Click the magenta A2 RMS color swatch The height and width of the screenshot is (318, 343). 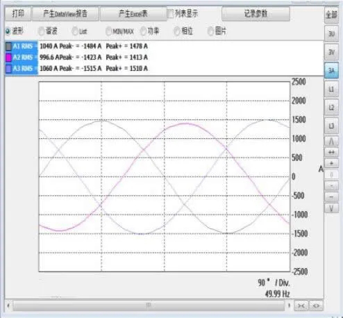click(x=8, y=57)
